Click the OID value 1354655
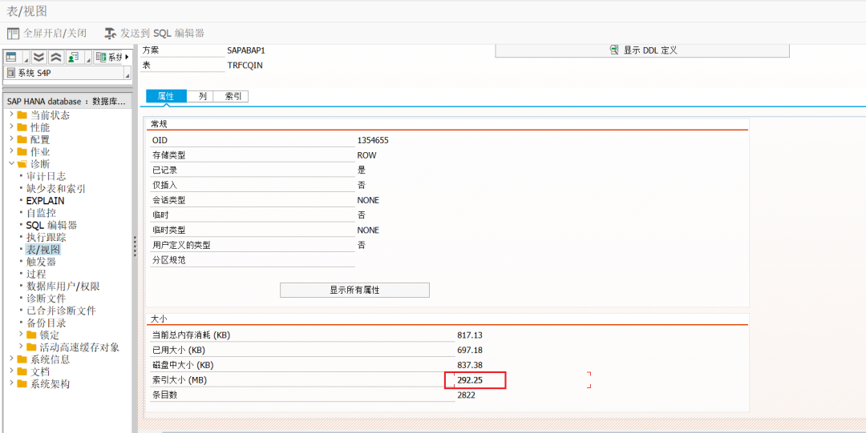Image resolution: width=866 pixels, height=433 pixels. coord(373,140)
